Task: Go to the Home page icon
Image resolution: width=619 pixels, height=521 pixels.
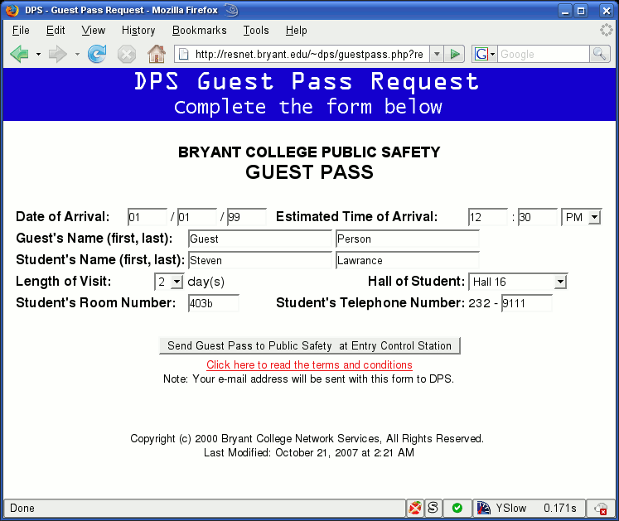Action: [157, 54]
